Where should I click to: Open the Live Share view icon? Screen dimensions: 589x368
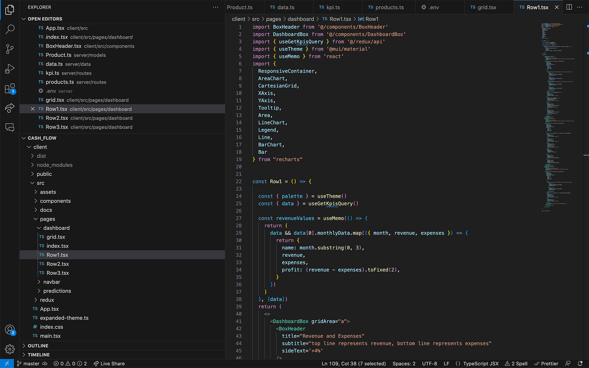[10, 108]
